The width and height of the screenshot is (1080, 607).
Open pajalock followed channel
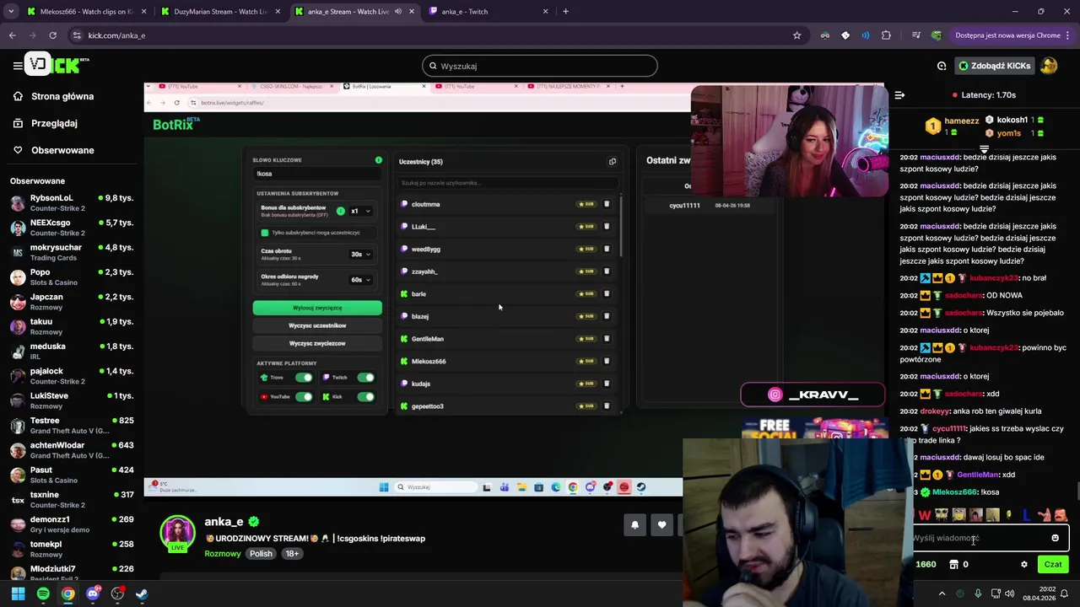click(72, 375)
